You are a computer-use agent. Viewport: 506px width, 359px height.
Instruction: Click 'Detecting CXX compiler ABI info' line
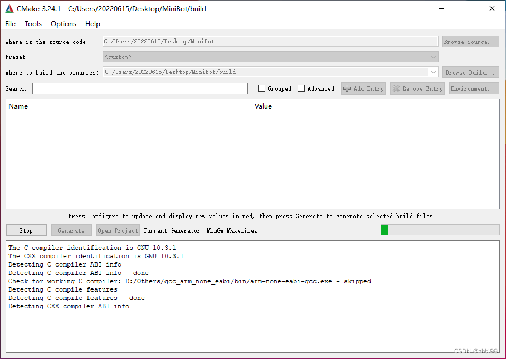69,307
